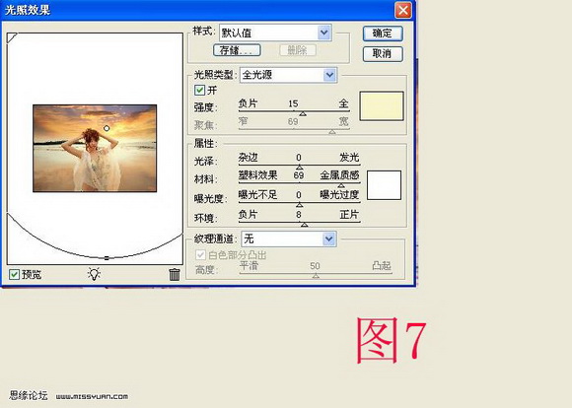Click the 光泽 gloss slider handle
The height and width of the screenshot is (408, 572).
click(299, 167)
